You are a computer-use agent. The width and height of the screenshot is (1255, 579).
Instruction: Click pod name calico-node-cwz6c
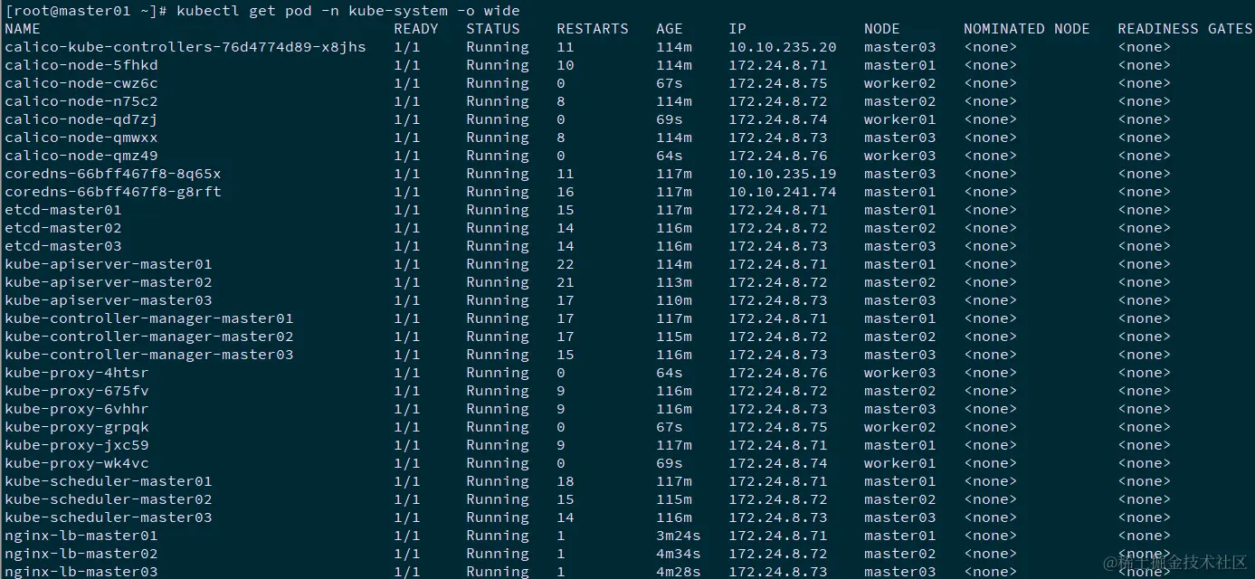point(81,83)
